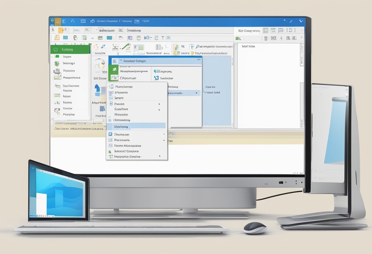This screenshot has height=254, width=372.
Task: Expand the first submenu arrow in the context menu
Action: click(159, 104)
